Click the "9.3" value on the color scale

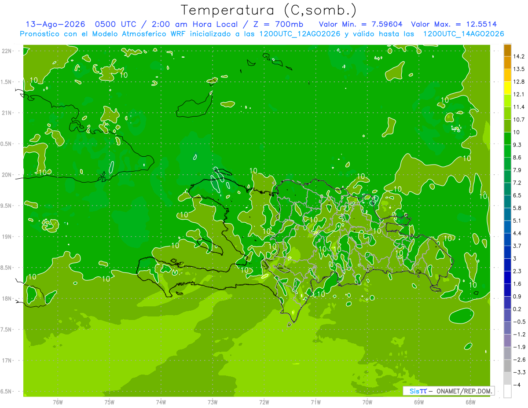517,145
